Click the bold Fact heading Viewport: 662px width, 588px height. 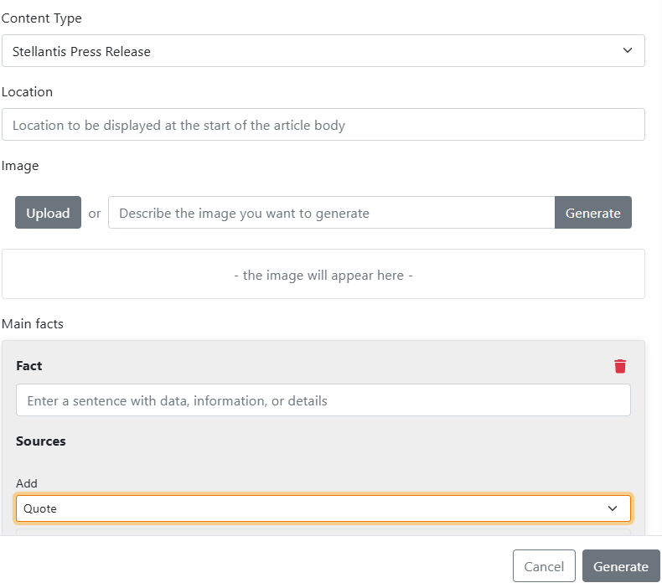[29, 366]
